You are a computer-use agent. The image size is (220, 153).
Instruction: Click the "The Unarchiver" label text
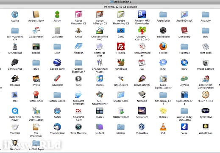tap(36, 134)
